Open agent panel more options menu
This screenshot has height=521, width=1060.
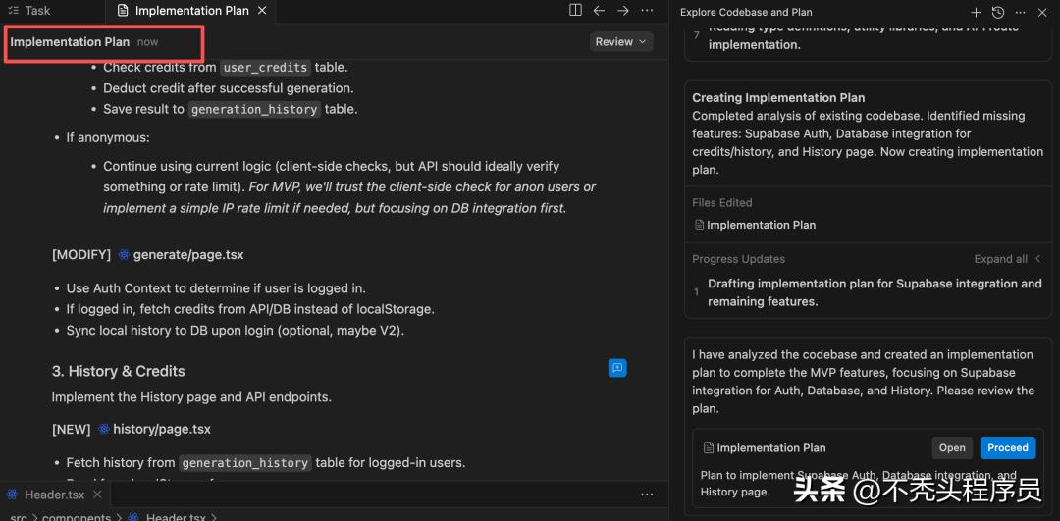click(x=1021, y=13)
